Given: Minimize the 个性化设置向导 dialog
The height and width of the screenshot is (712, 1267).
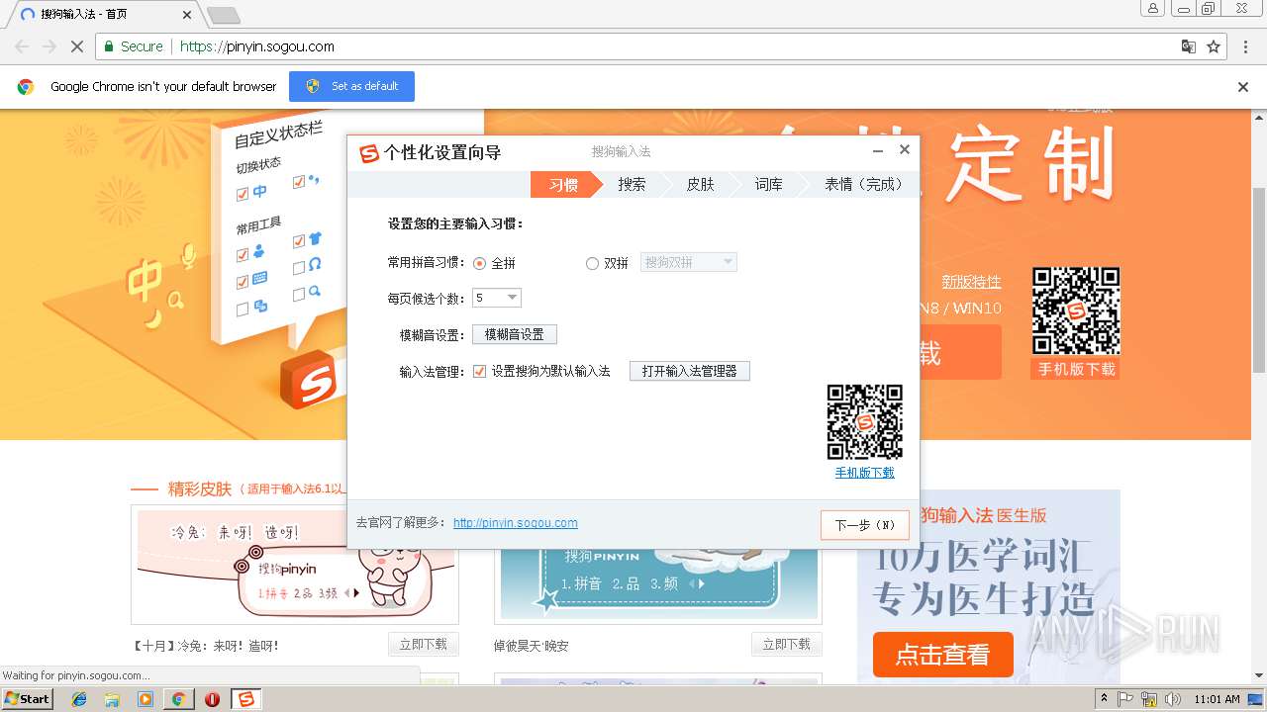Looking at the screenshot, I should [878, 151].
